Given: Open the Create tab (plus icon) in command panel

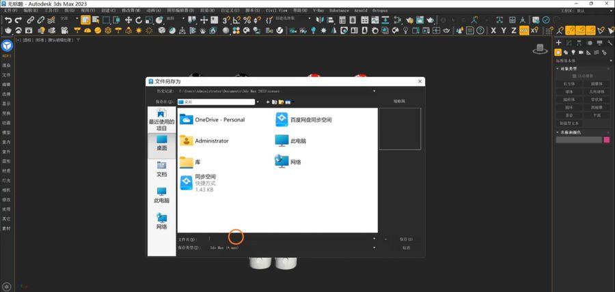Looking at the screenshot, I should coord(559,43).
